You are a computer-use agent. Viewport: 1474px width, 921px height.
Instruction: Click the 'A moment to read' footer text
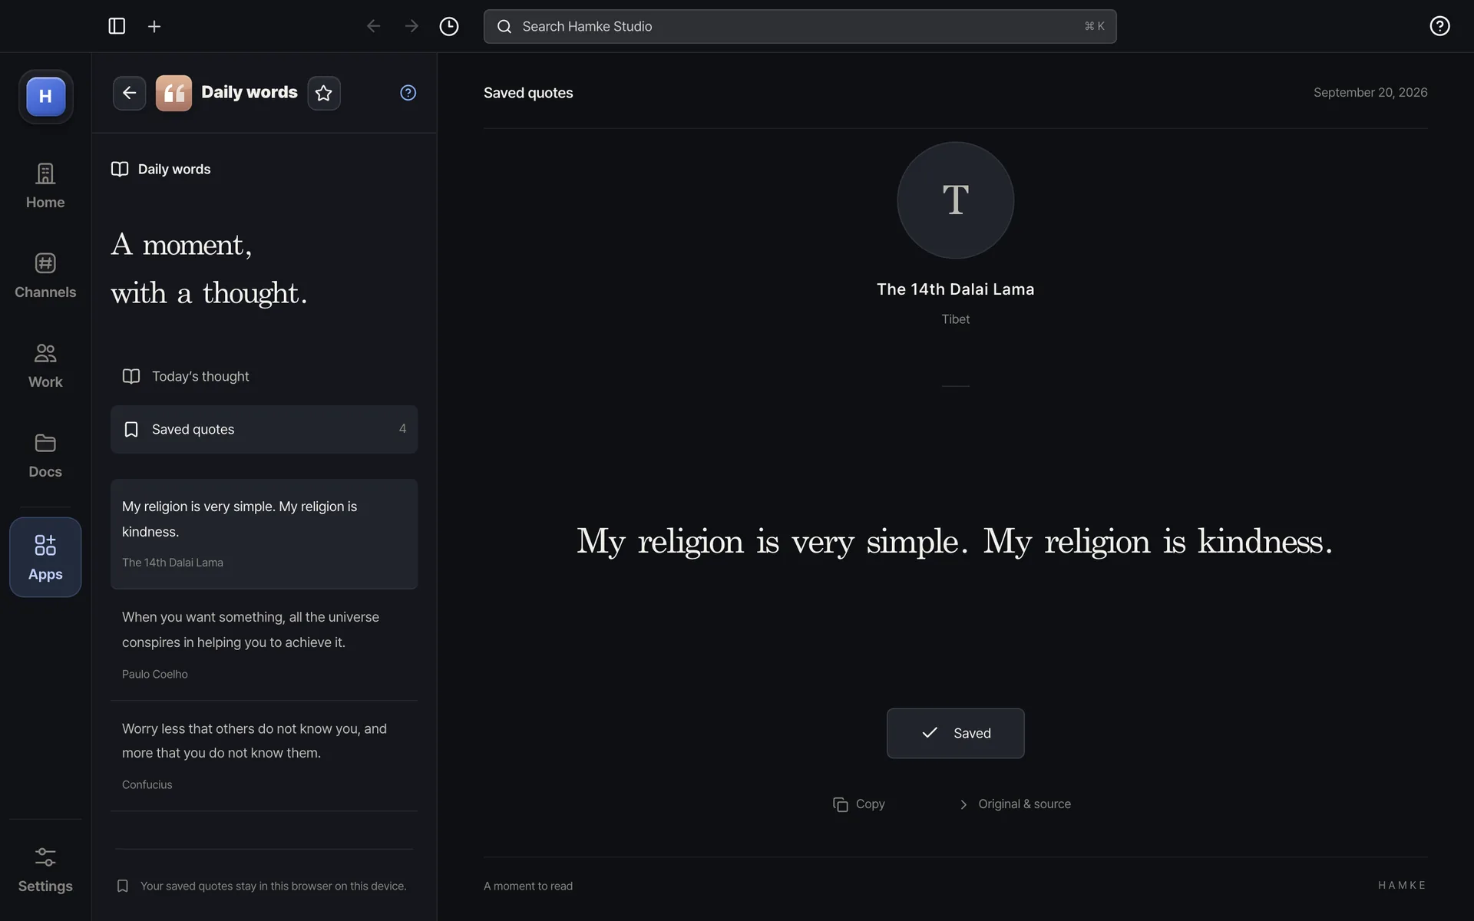[x=528, y=886]
